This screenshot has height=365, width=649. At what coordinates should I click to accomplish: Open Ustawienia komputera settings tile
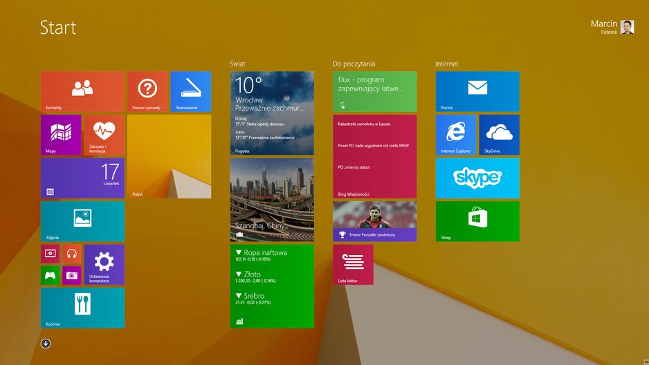pyautogui.click(x=104, y=265)
